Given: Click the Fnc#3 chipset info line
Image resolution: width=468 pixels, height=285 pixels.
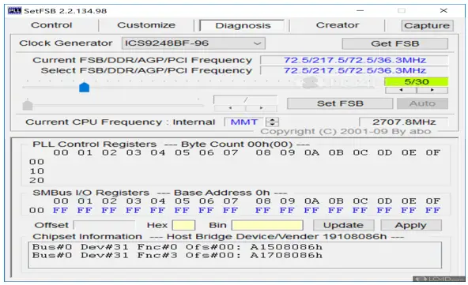Looking at the screenshot, I should click(x=177, y=256).
